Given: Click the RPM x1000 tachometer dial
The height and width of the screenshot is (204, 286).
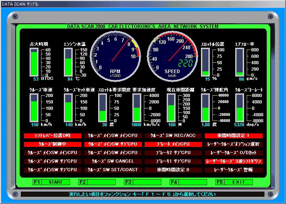Looking at the screenshot, I should (115, 56).
